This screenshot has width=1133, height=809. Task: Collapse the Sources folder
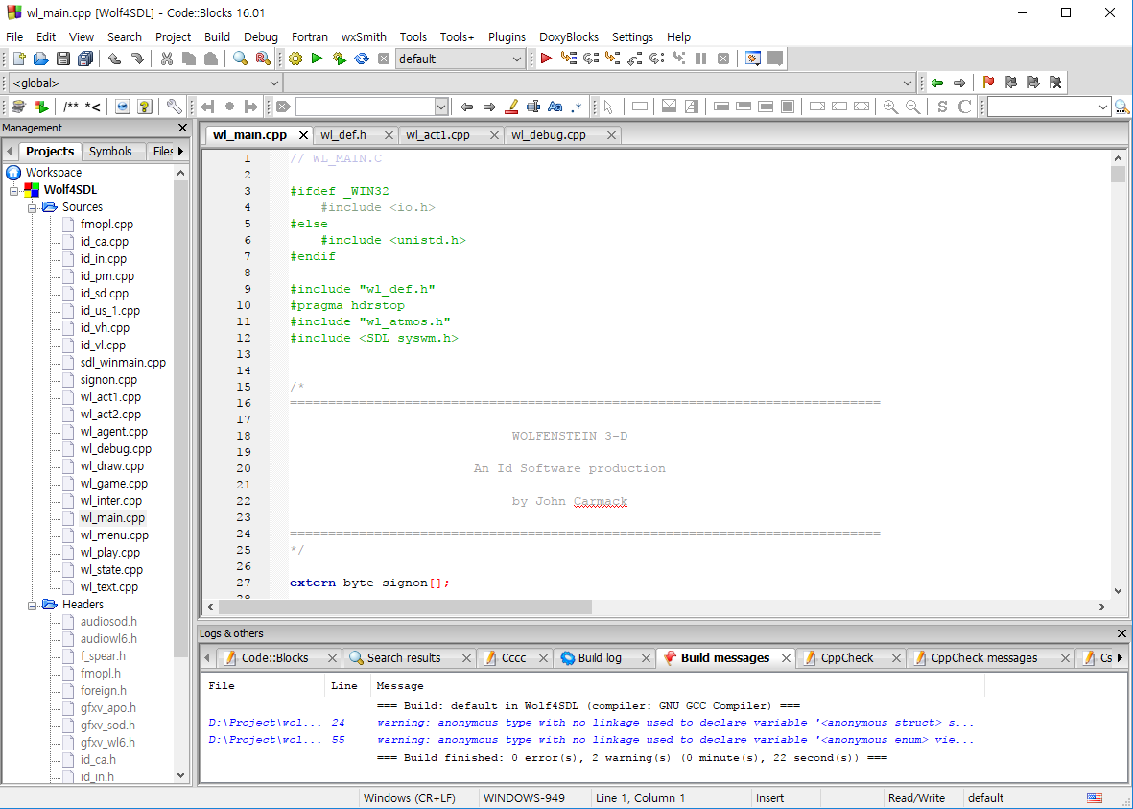(x=32, y=208)
